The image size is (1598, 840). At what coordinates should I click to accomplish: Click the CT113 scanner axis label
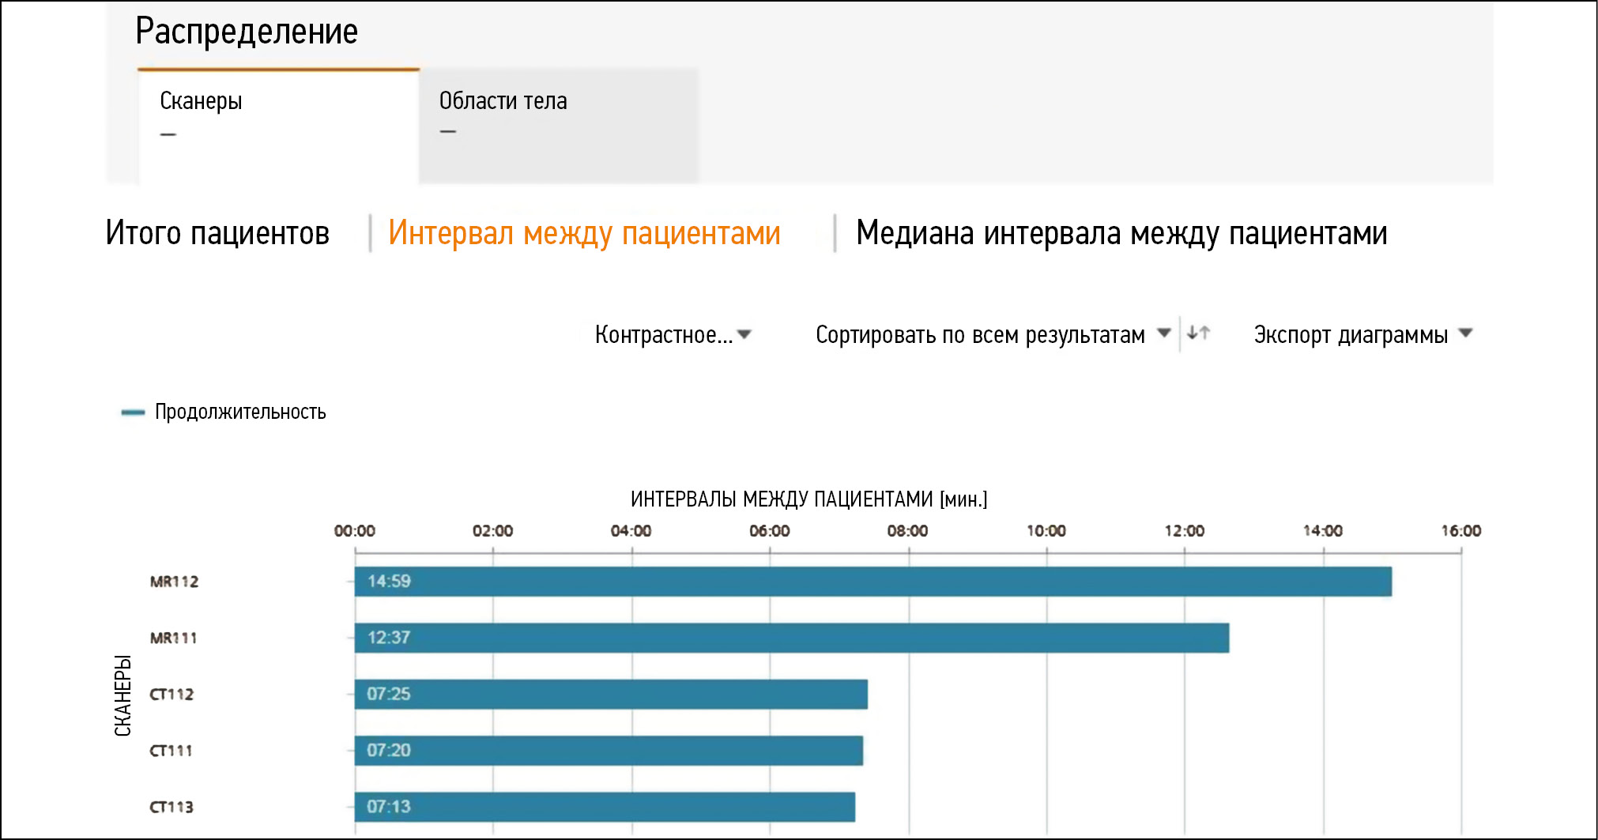171,807
